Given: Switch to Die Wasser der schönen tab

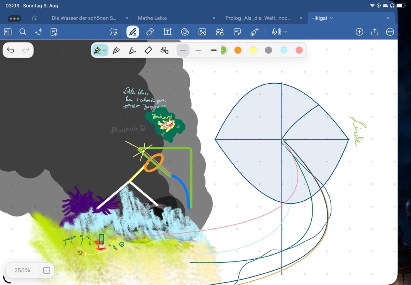Looking at the screenshot, I should 84,18.
